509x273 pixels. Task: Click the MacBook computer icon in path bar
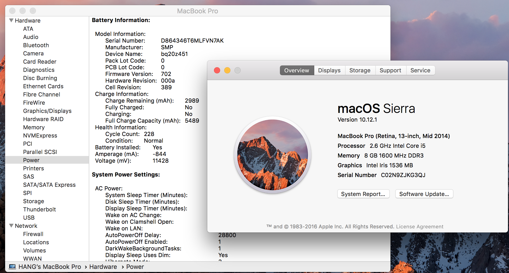pyautogui.click(x=12, y=267)
